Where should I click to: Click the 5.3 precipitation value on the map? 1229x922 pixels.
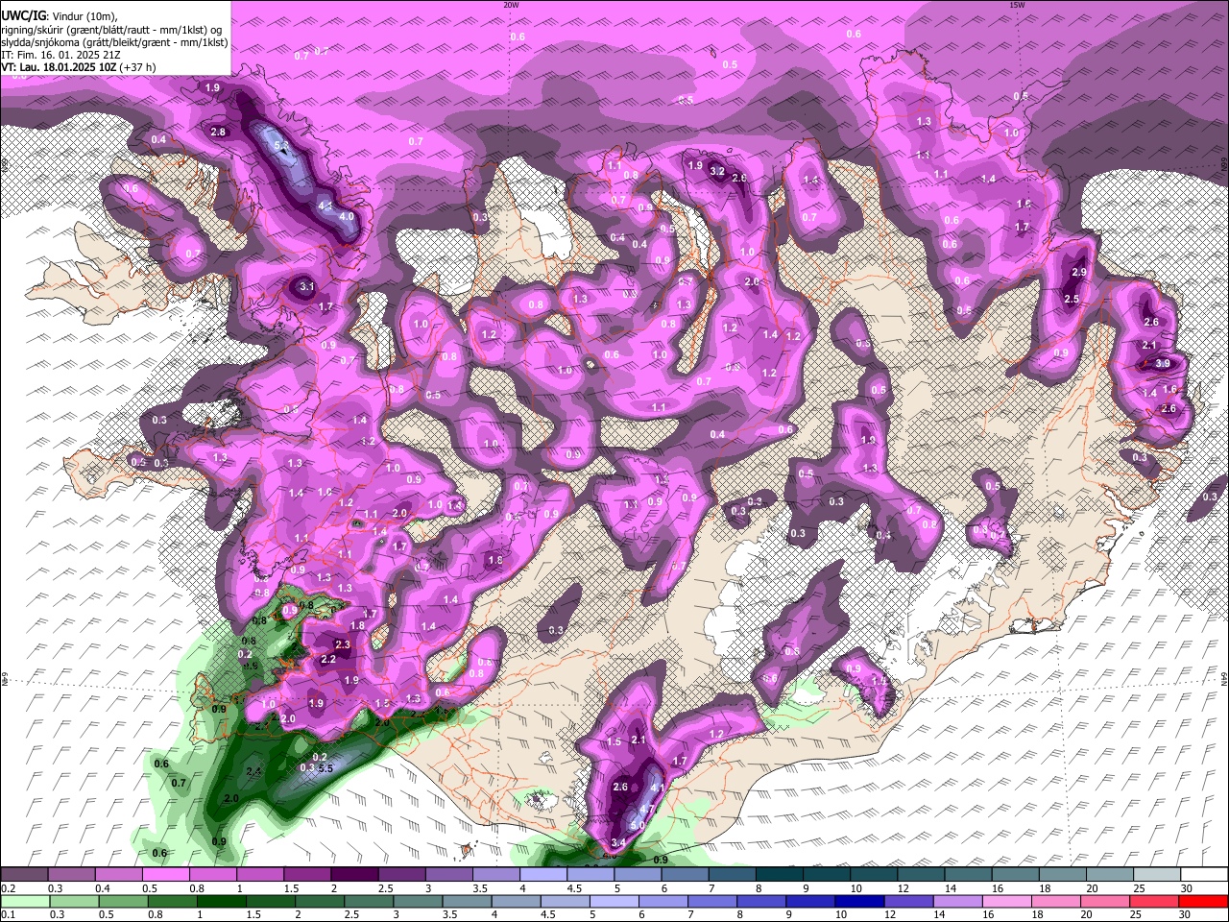[x=281, y=145]
